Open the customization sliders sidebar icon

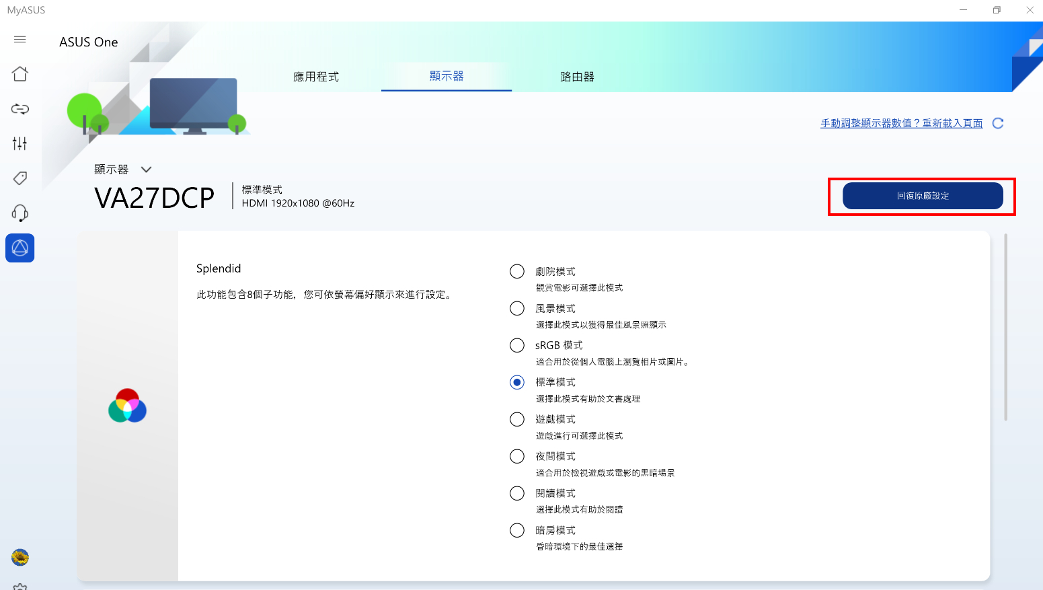pyautogui.click(x=20, y=143)
